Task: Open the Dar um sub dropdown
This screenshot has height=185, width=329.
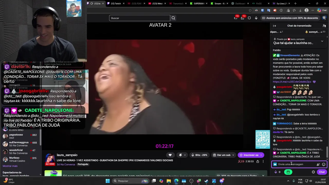Action: pos(224,155)
